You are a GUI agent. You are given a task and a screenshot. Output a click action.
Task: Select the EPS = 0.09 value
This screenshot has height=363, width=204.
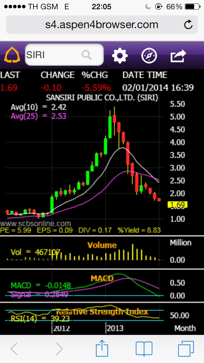click(55, 230)
